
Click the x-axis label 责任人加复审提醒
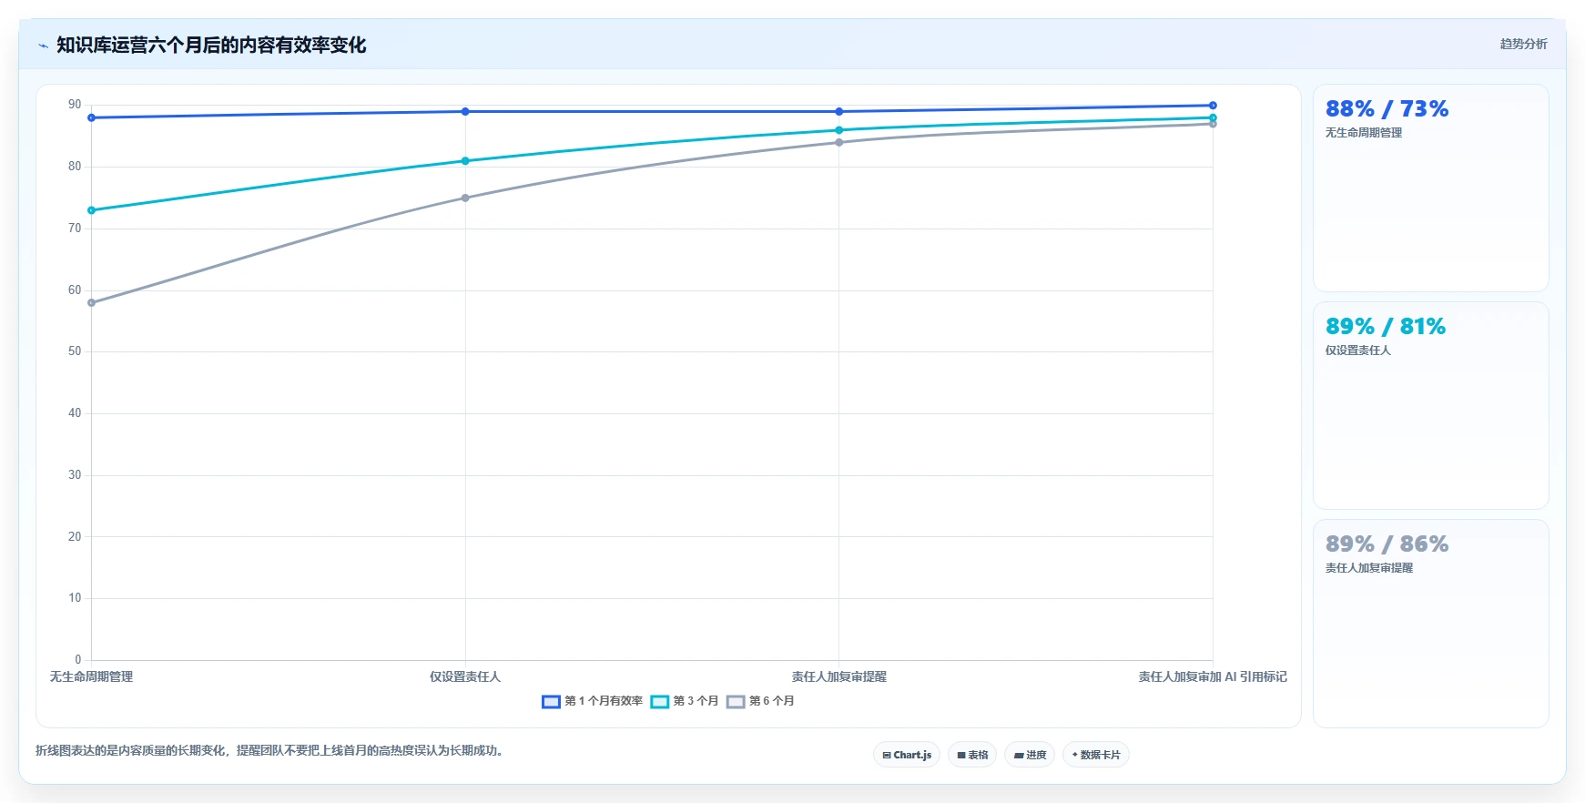click(839, 677)
